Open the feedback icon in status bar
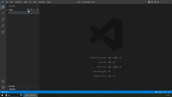 (x=165, y=92)
